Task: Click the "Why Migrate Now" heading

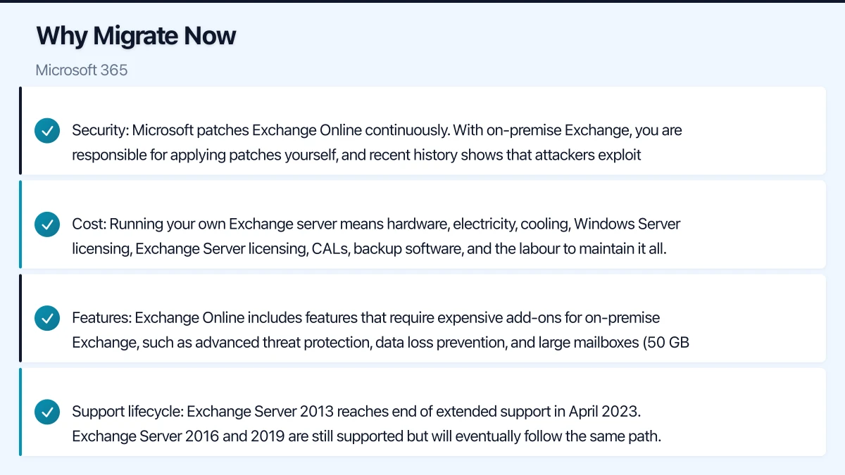Action: coord(136,36)
